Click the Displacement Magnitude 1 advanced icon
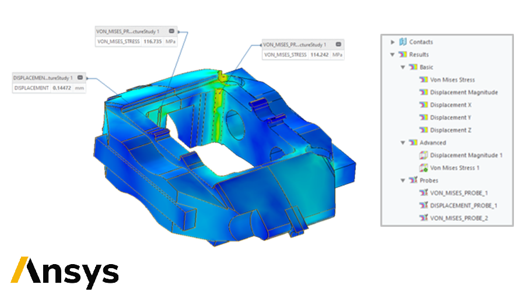 [424, 156]
